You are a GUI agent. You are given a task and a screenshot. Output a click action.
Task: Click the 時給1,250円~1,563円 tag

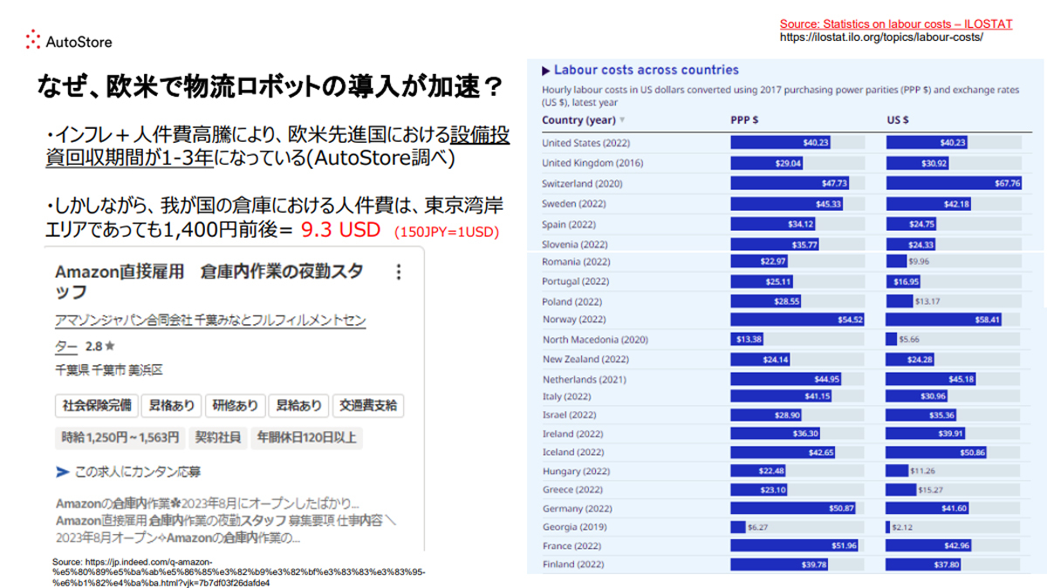tap(120, 437)
